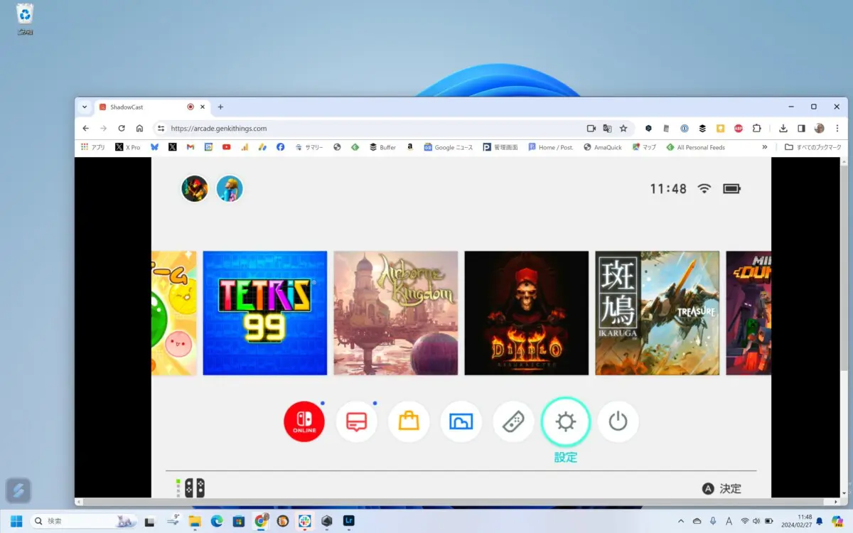This screenshot has width=853, height=533.
Task: Click the translate page icon
Action: pyautogui.click(x=607, y=129)
